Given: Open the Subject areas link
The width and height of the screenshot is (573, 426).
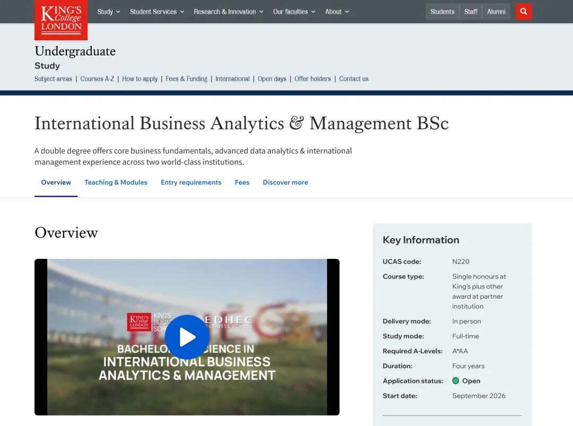Looking at the screenshot, I should [x=54, y=79].
